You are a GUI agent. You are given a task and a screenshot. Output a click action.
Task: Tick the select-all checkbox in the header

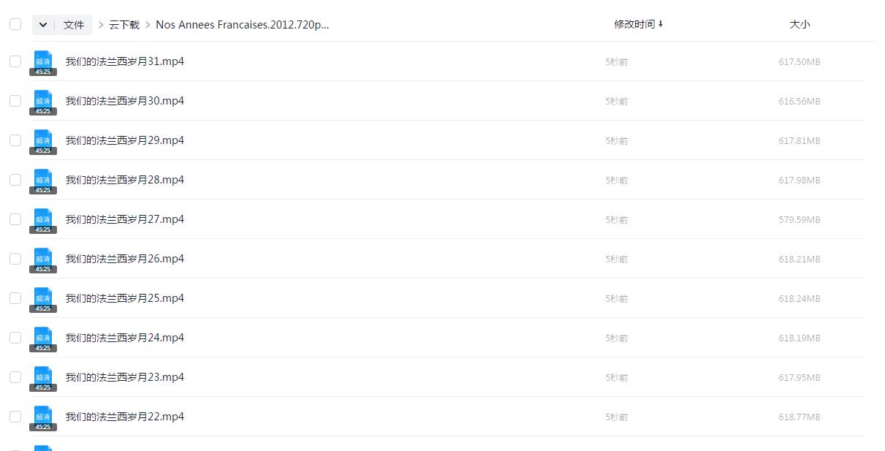click(x=15, y=24)
